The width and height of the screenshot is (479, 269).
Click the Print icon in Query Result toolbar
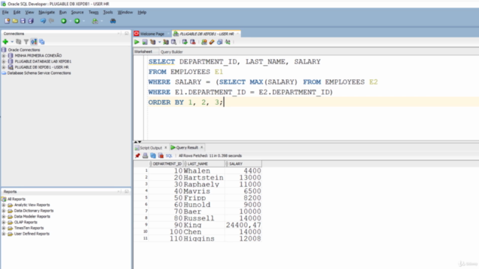click(145, 155)
